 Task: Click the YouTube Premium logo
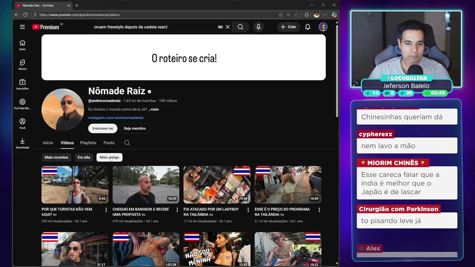click(46, 27)
